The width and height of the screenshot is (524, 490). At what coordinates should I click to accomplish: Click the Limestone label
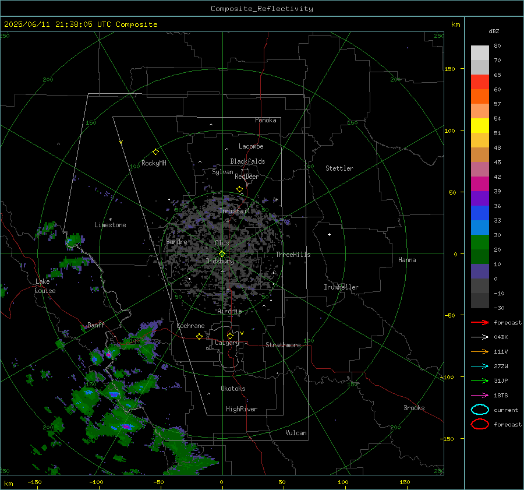(110, 225)
